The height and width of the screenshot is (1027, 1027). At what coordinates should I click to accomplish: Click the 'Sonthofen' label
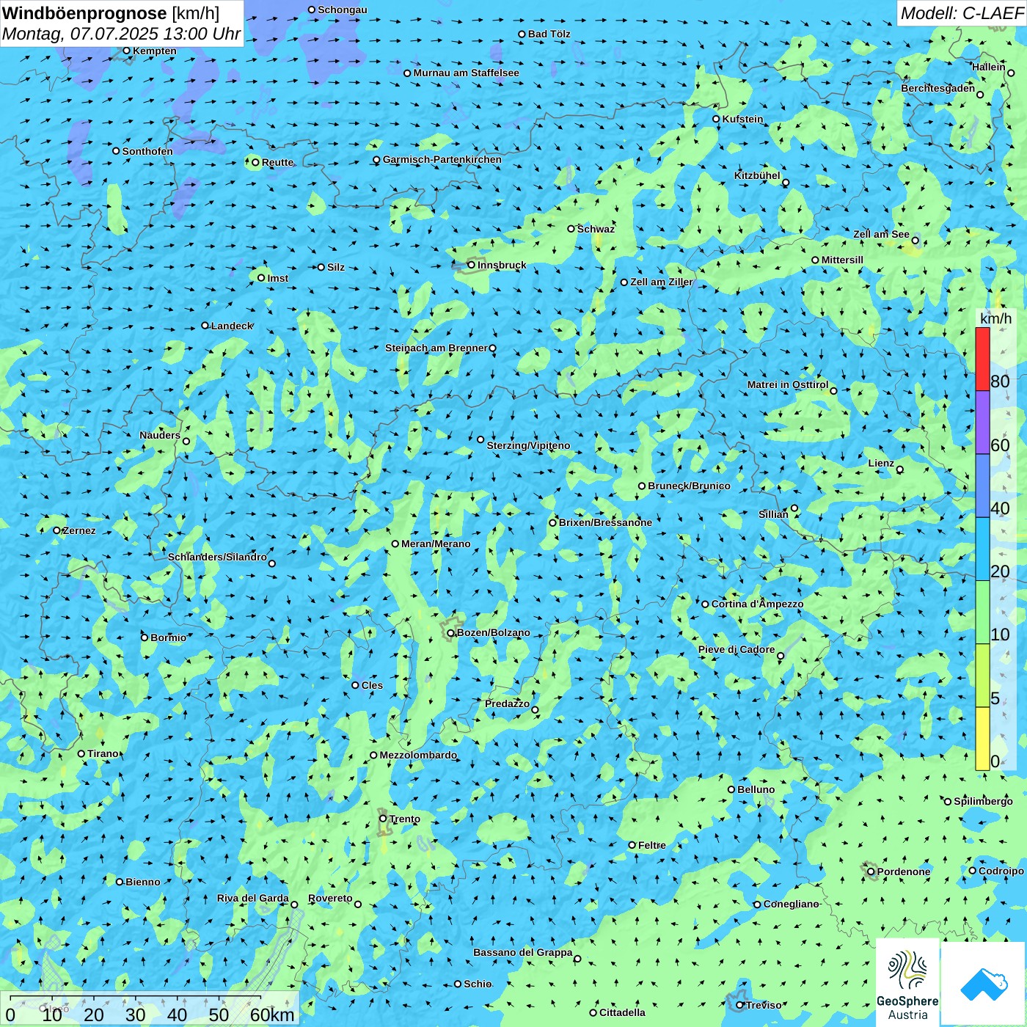click(147, 151)
